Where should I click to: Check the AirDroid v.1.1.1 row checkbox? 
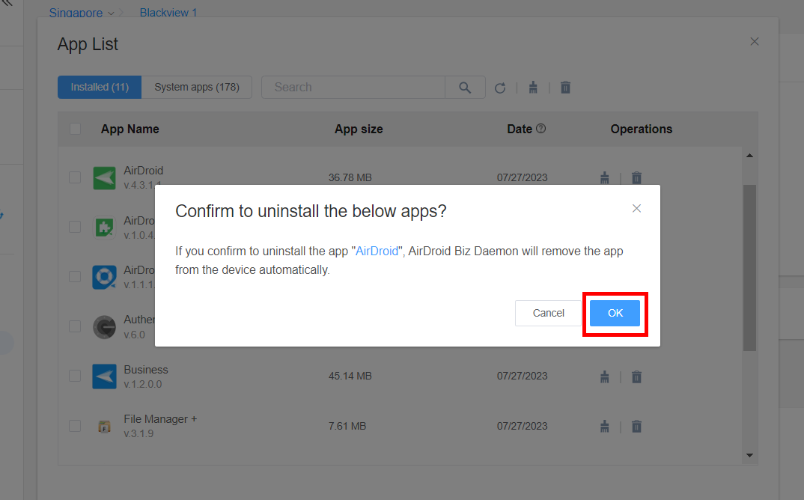[x=75, y=276]
